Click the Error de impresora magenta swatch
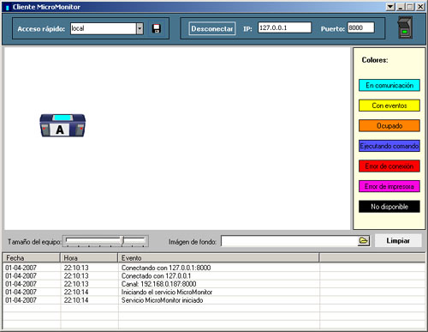Image resolution: width=428 pixels, height=332 pixels. [389, 186]
